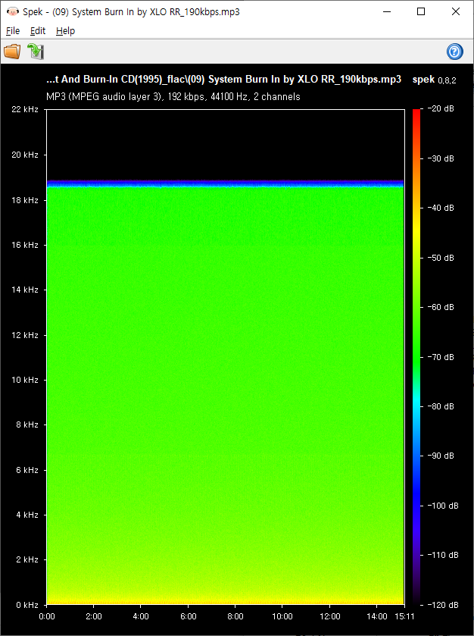
Task: Click the file path title text in spectrogram
Action: (x=223, y=79)
